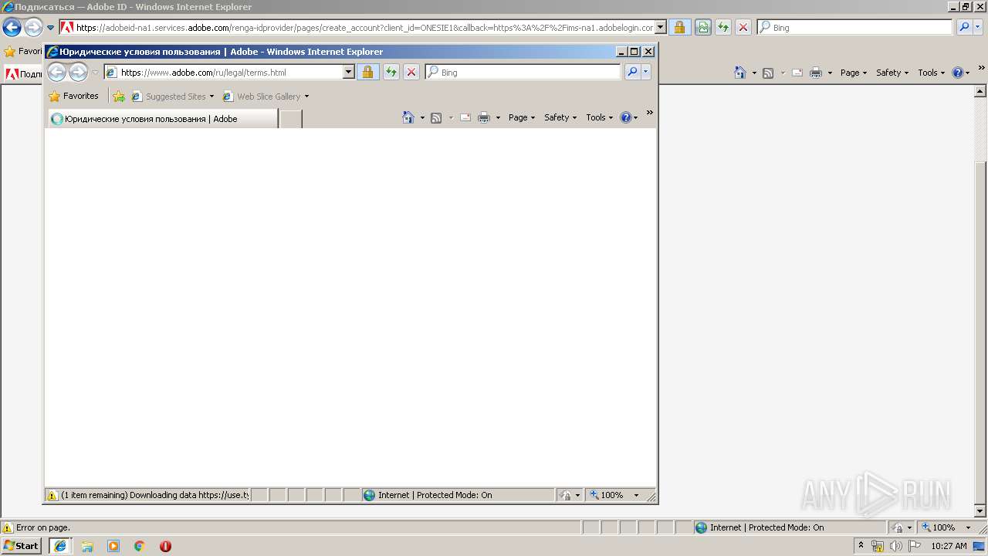988x556 pixels.
Task: Open Tools menu in background window
Action: (x=932, y=73)
